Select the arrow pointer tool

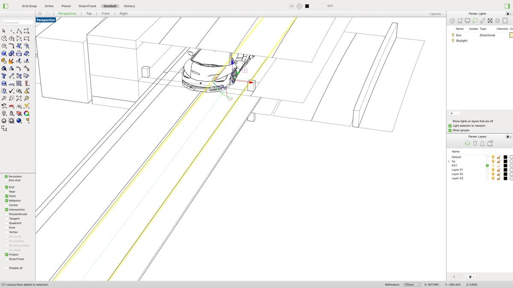[4, 31]
